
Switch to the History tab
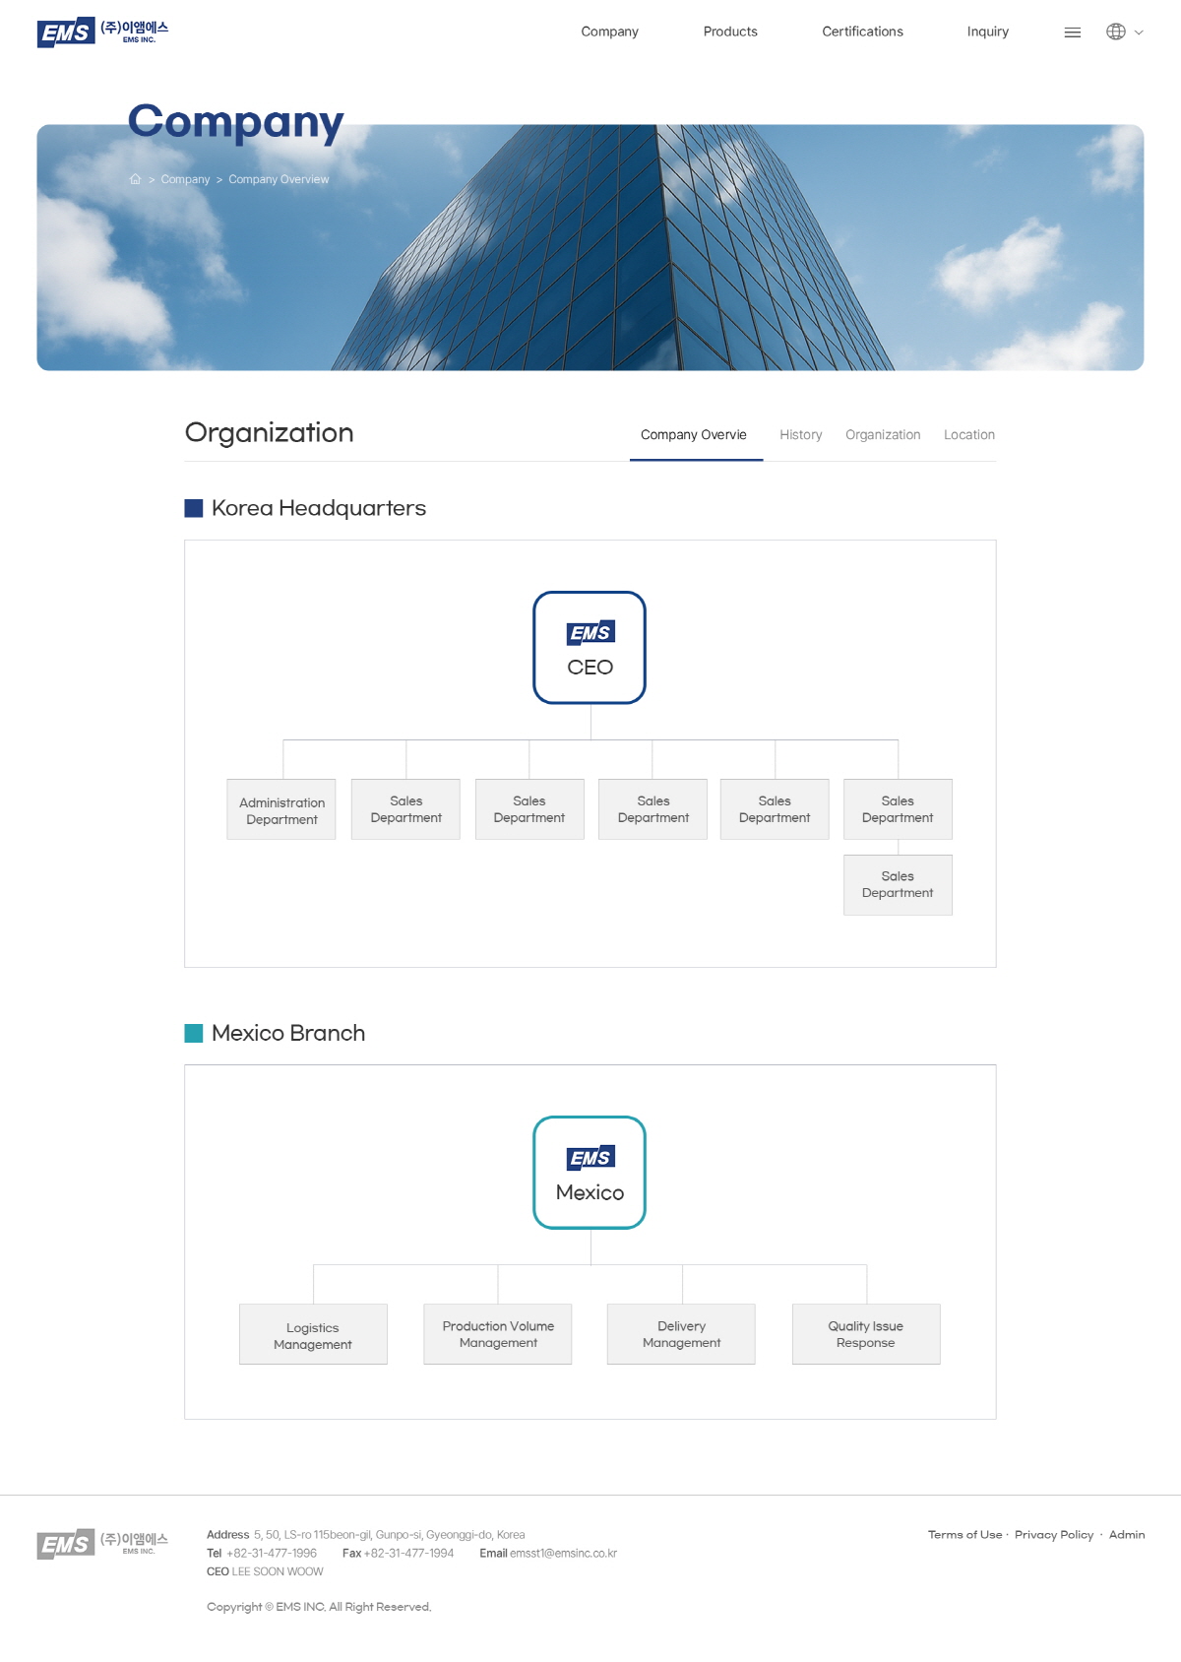(800, 435)
